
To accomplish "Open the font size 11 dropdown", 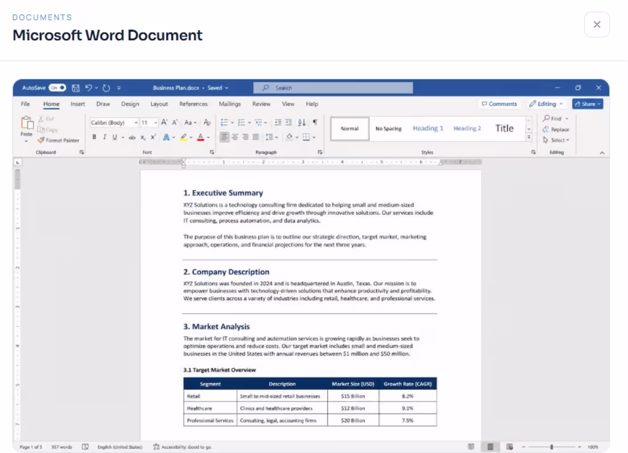I will click(x=156, y=123).
